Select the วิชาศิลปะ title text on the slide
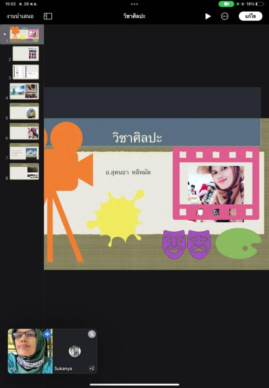The image size is (269, 388). [137, 138]
